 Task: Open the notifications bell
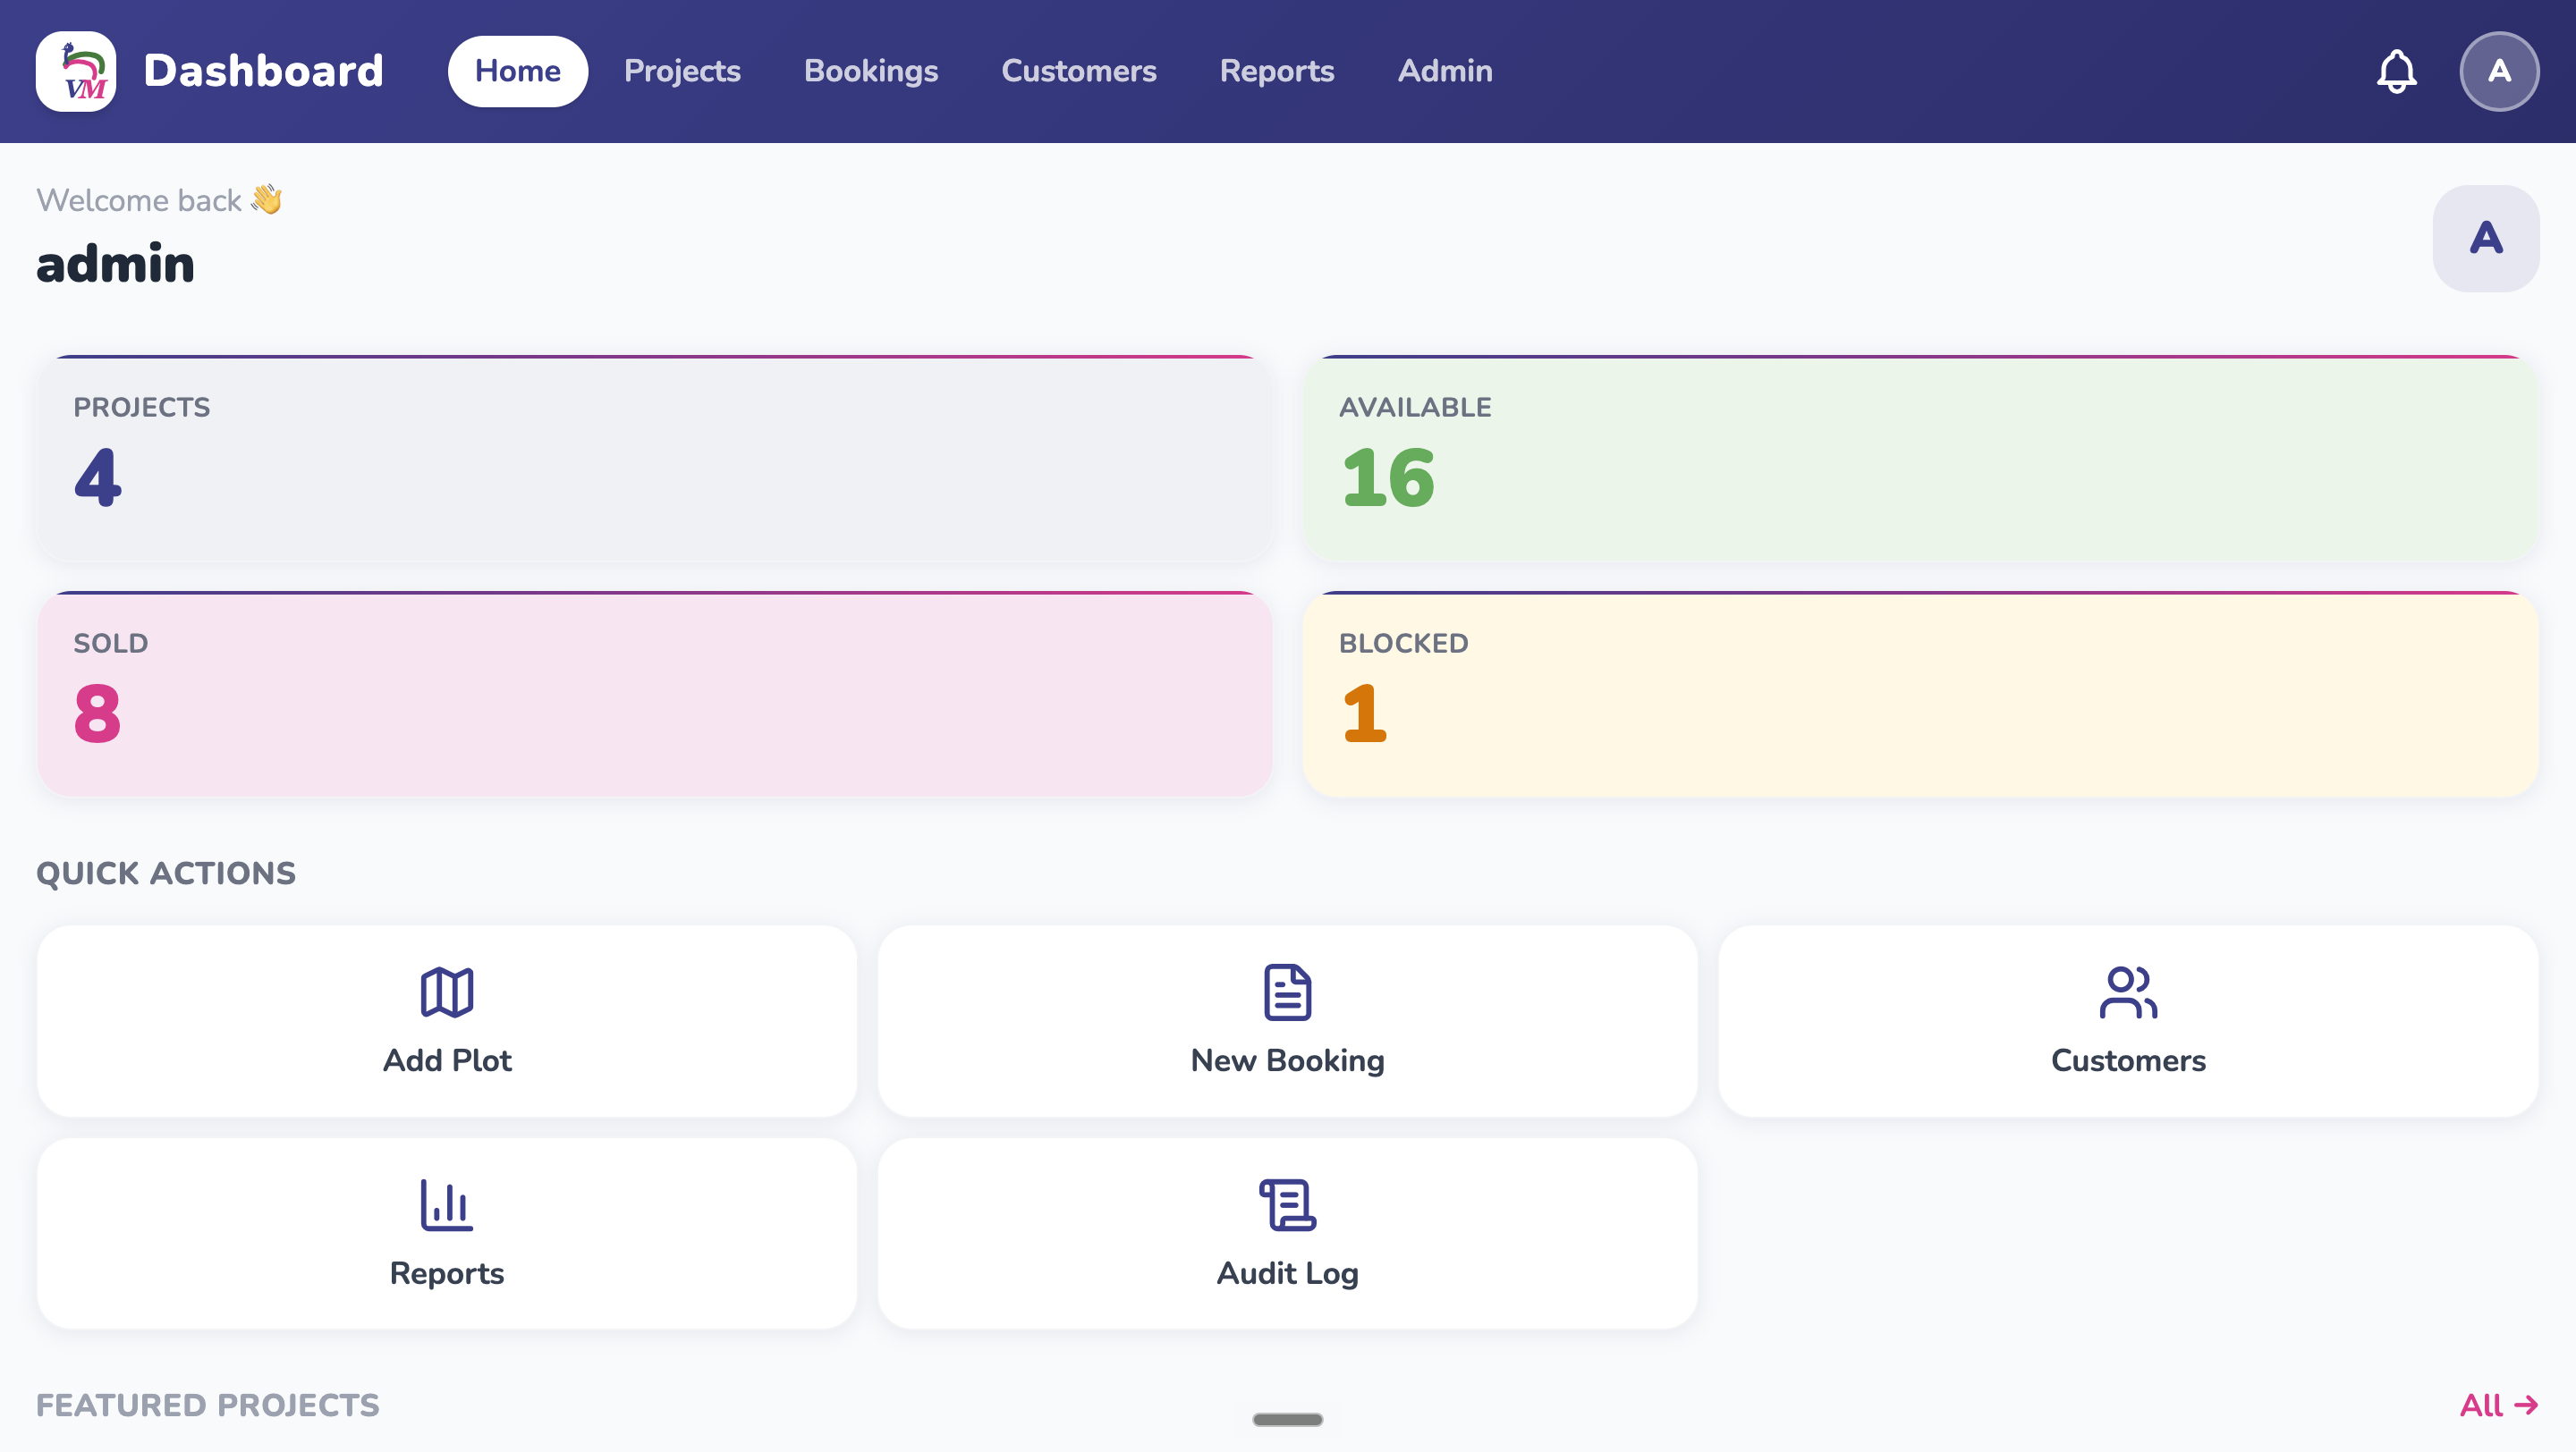[2396, 71]
